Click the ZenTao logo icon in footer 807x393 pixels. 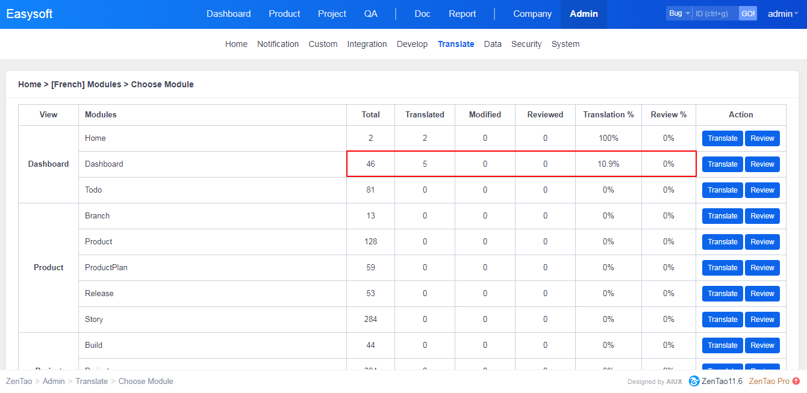click(x=694, y=381)
